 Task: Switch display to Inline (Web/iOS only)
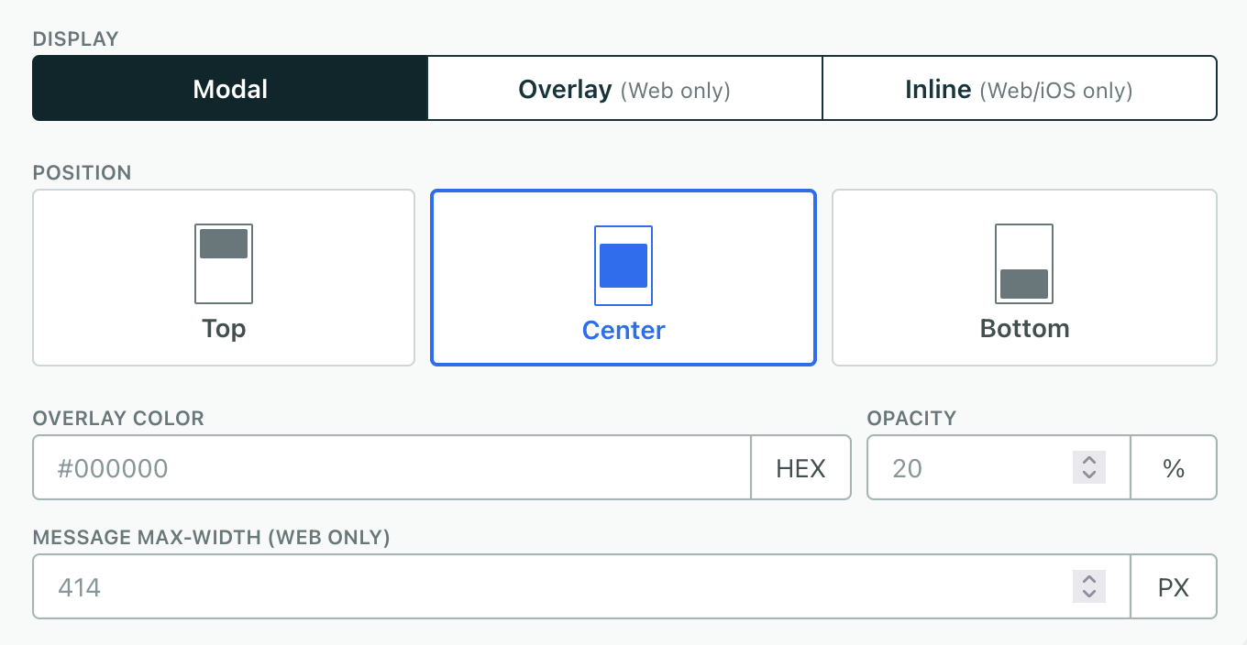1019,89
